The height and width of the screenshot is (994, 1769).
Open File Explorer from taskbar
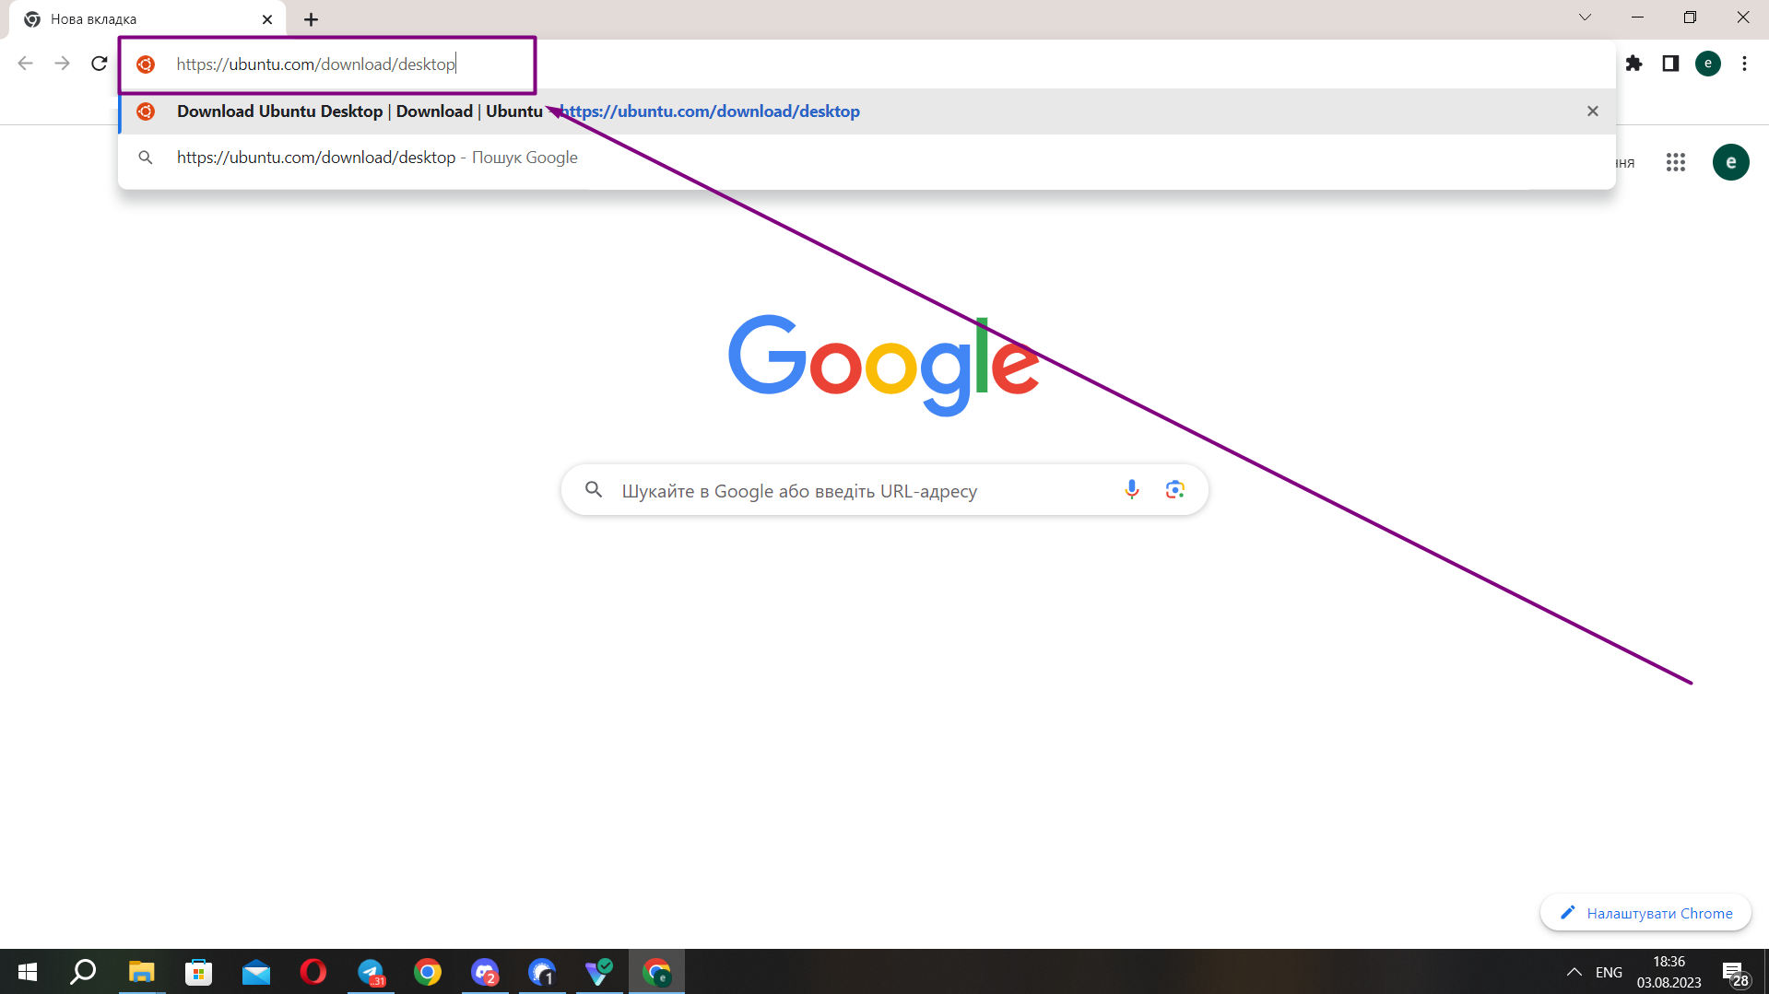pos(141,972)
